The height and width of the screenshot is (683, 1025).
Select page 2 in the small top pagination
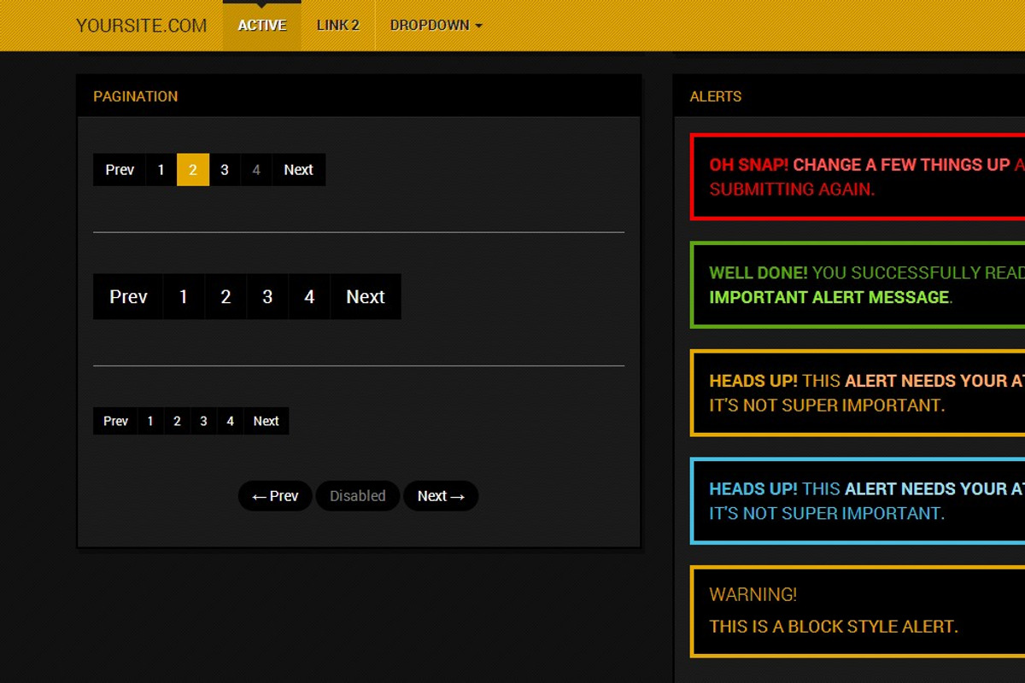[192, 169]
